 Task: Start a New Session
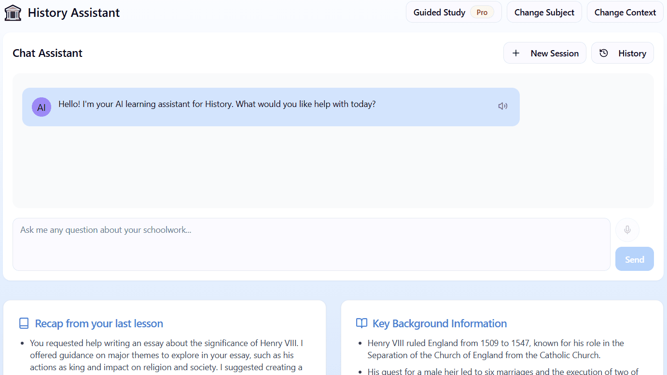coord(545,53)
